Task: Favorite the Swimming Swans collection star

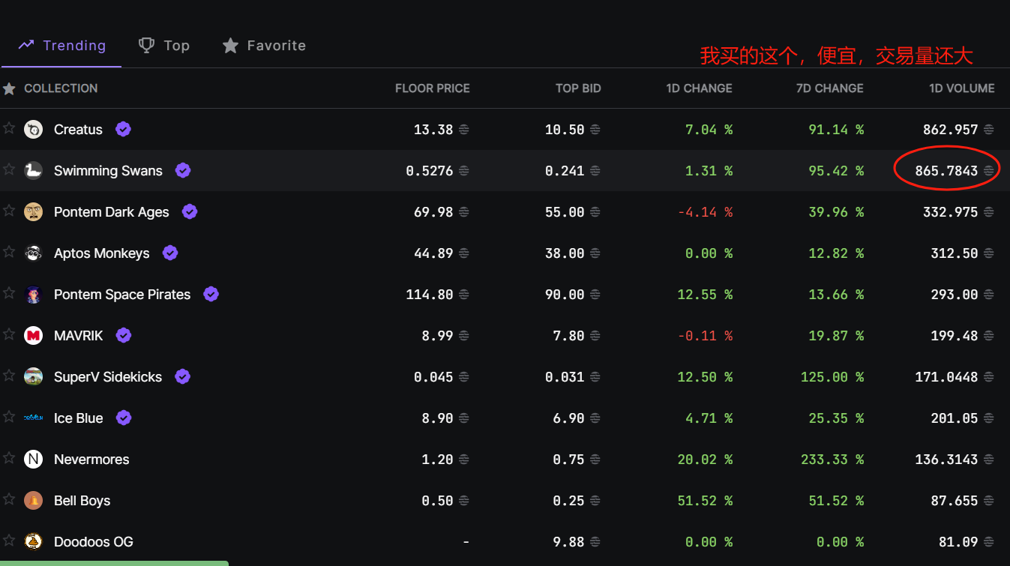Action: 9,169
